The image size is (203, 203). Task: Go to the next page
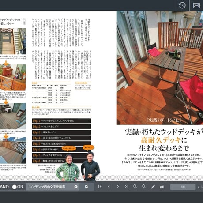tap(117, 187)
